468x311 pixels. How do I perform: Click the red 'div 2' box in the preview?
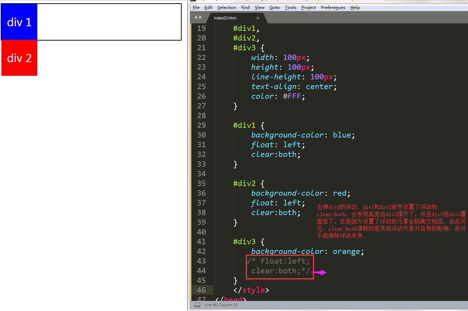(19, 58)
